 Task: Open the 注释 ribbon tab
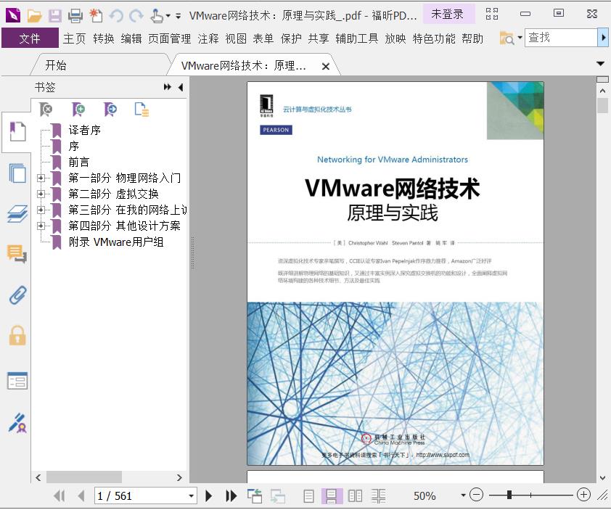(208, 38)
